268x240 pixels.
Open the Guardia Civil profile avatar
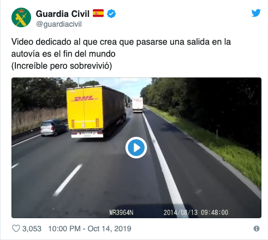pos(21,17)
